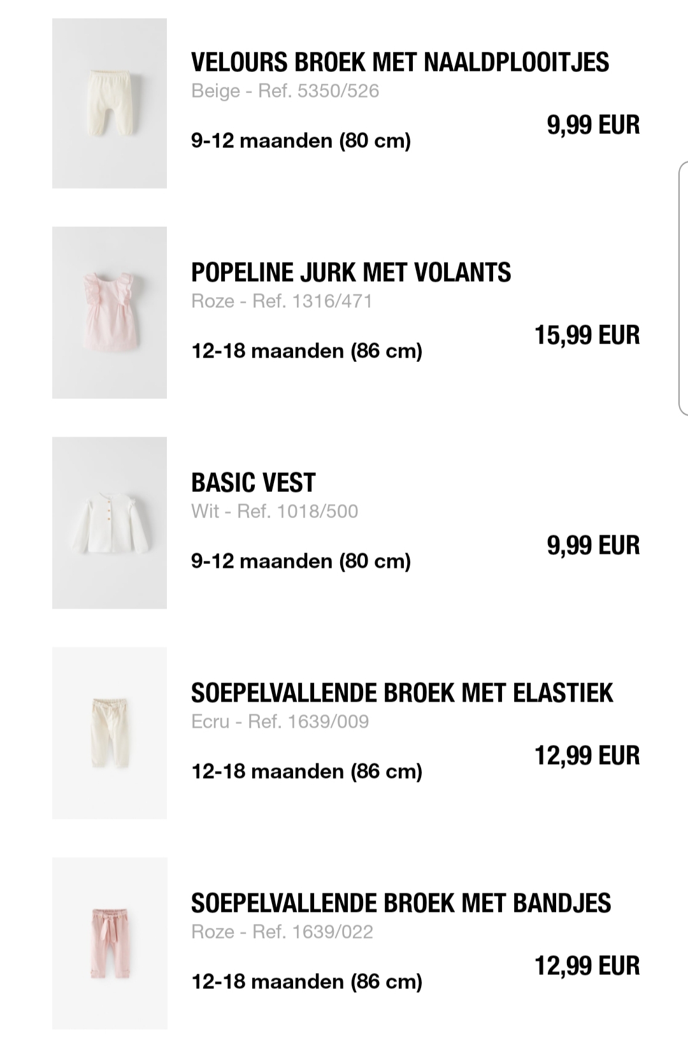The image size is (688, 1054).
Task: Select Soepelvallende Broek Met Elastiek title
Action: (402, 693)
